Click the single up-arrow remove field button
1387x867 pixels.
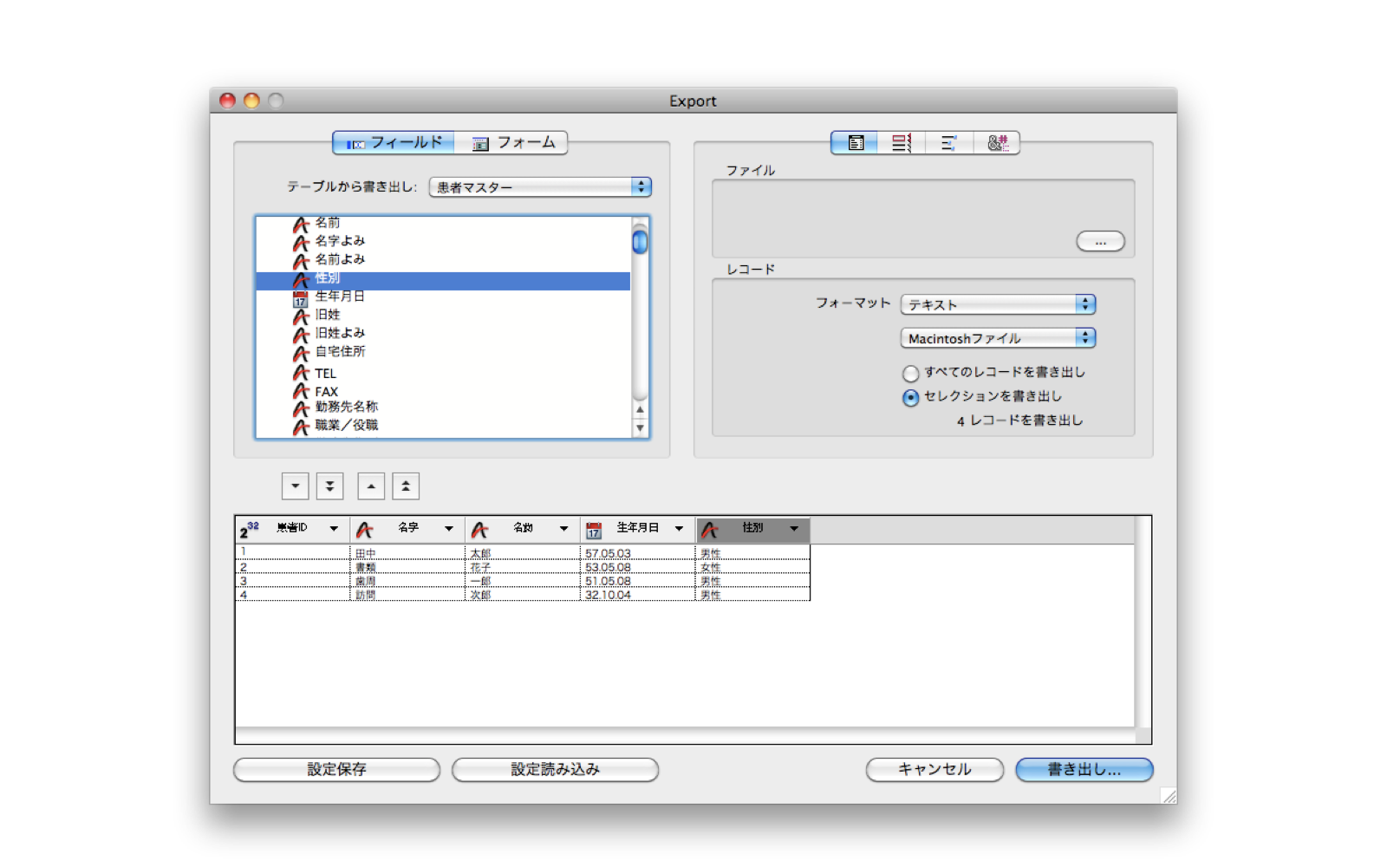tap(371, 486)
